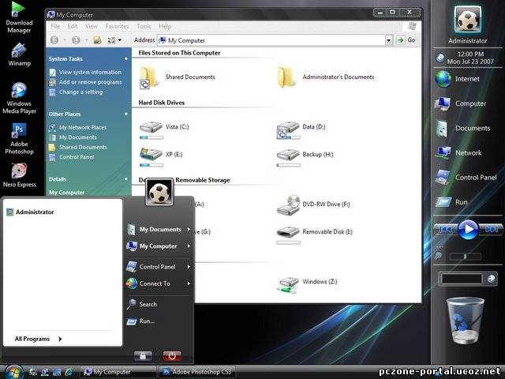Collapse the Other Places section
This screenshot has height=379, width=505.
[x=126, y=114]
